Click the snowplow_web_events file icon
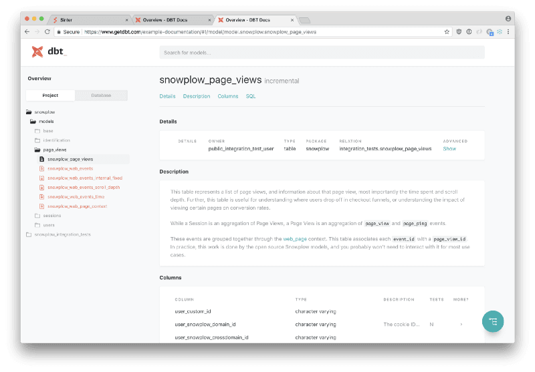The width and height of the screenshot is (535, 372). 41,169
